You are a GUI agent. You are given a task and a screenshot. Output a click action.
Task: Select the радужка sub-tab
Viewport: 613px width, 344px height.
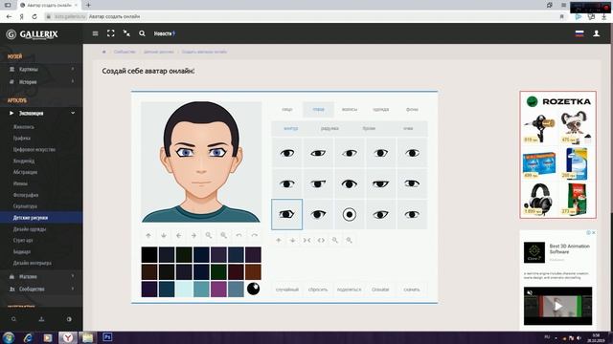tap(329, 128)
